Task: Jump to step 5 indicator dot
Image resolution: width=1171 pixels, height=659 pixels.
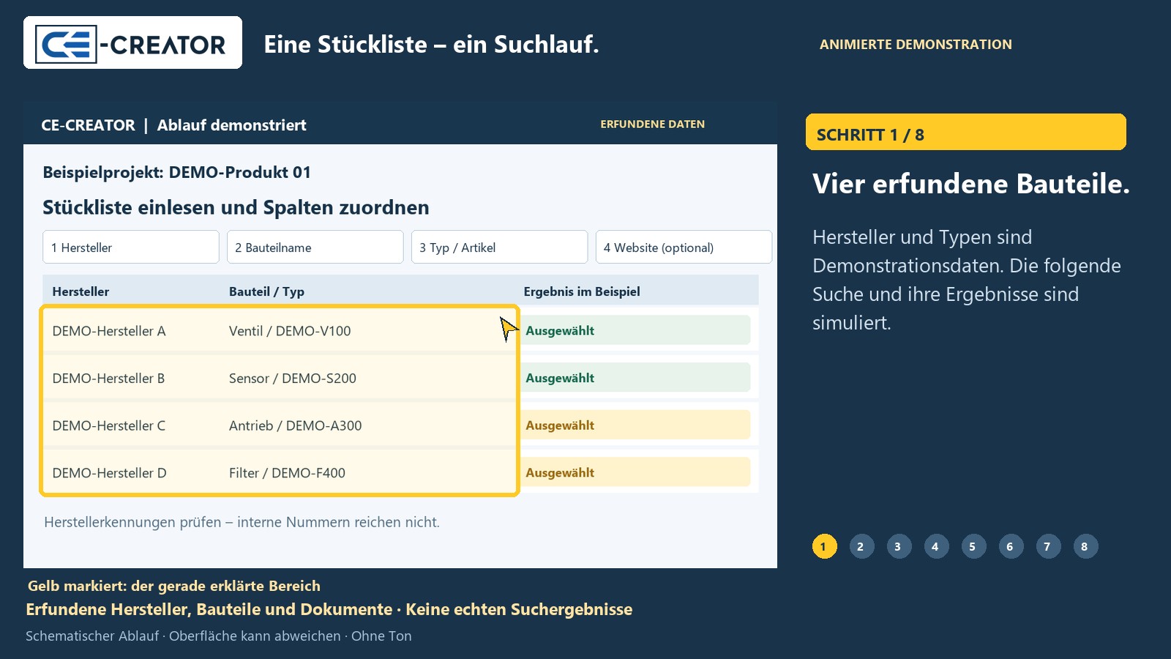Action: pos(973,546)
